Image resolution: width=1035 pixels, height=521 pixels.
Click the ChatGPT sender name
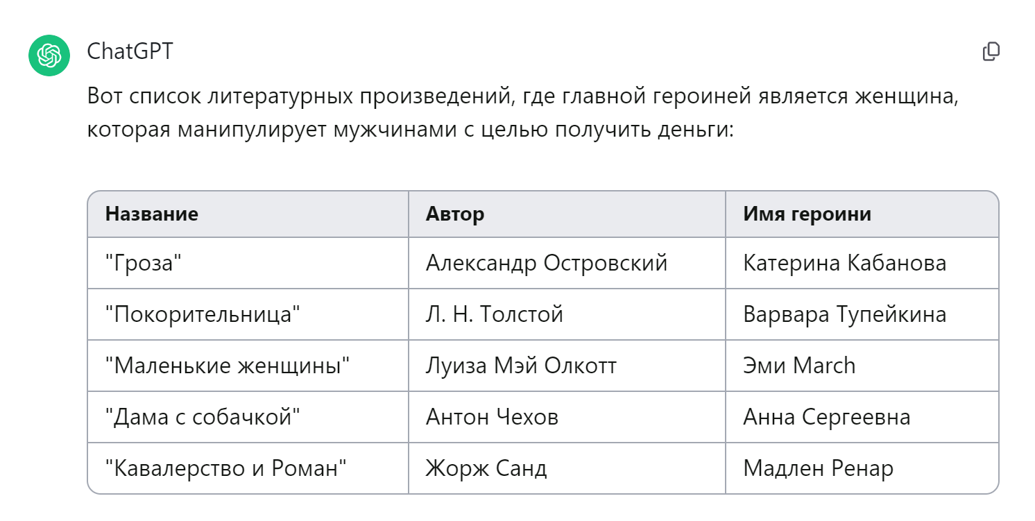pyautogui.click(x=130, y=51)
